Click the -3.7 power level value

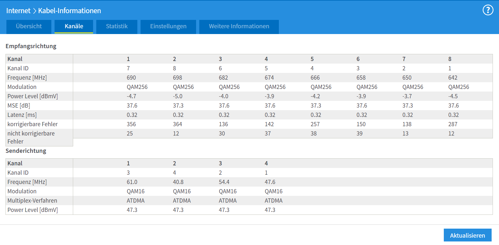click(x=407, y=96)
